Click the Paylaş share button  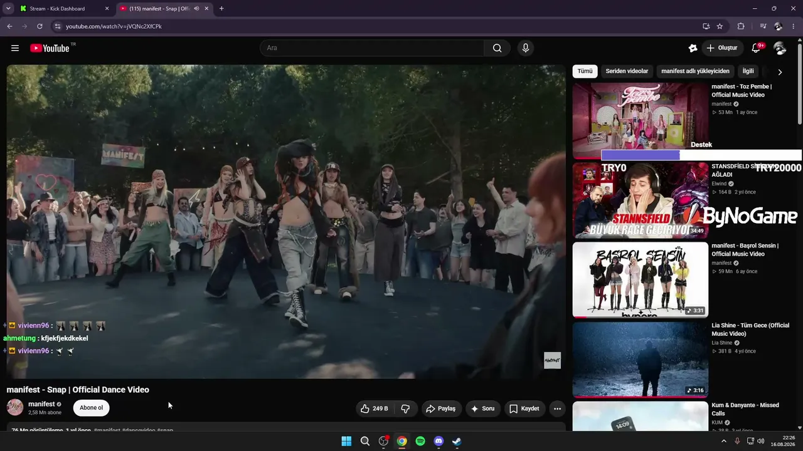pos(440,408)
